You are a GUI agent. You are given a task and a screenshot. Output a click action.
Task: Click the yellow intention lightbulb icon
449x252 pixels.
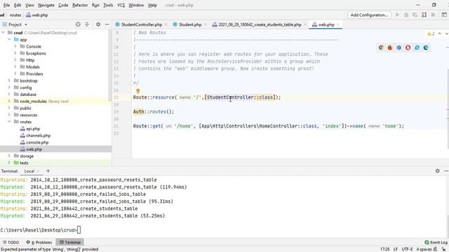pos(138,91)
